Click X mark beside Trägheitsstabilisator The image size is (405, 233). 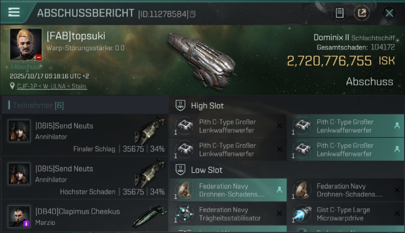point(279,213)
